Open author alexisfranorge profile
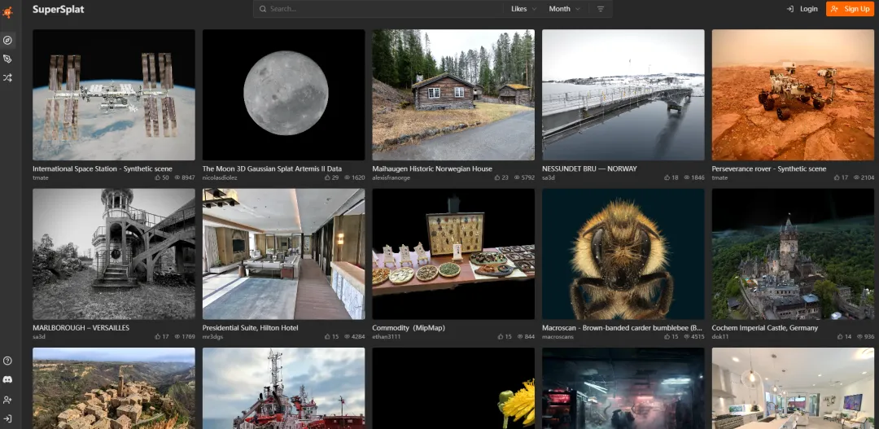This screenshot has width=879, height=429. [x=391, y=177]
